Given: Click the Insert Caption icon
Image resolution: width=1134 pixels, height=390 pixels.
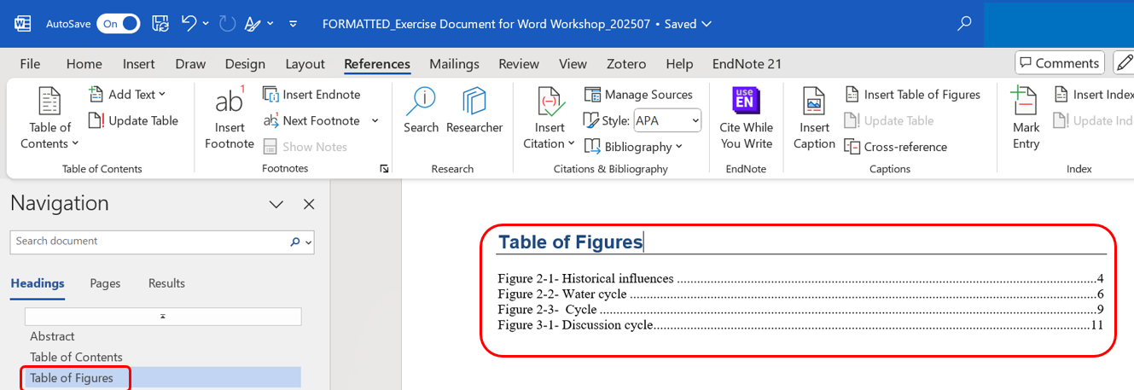Looking at the screenshot, I should 814,102.
